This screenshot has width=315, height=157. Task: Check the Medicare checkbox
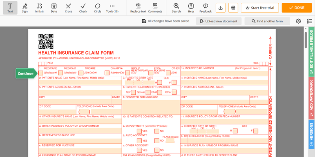pos(41,73)
